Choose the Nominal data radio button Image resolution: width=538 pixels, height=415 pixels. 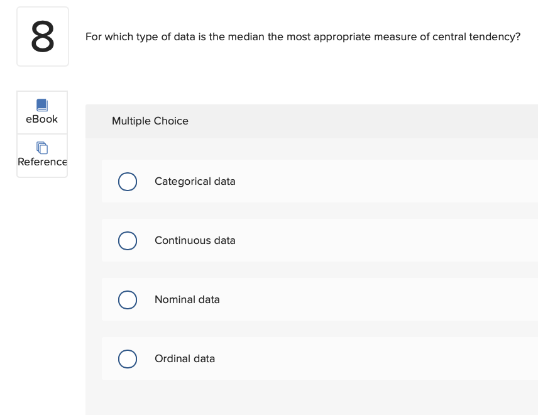pyautogui.click(x=128, y=300)
